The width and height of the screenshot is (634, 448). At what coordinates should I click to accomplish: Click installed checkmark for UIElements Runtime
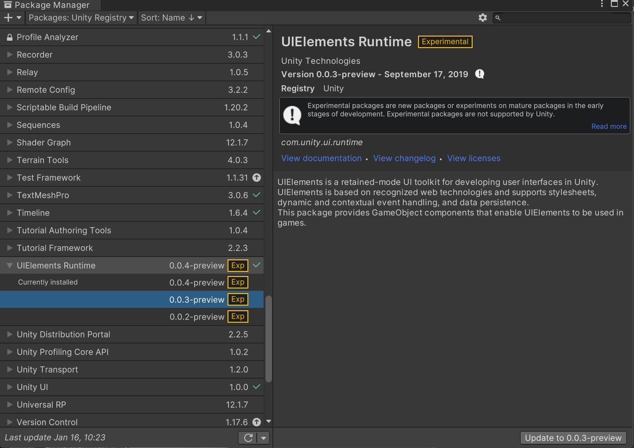(x=257, y=265)
